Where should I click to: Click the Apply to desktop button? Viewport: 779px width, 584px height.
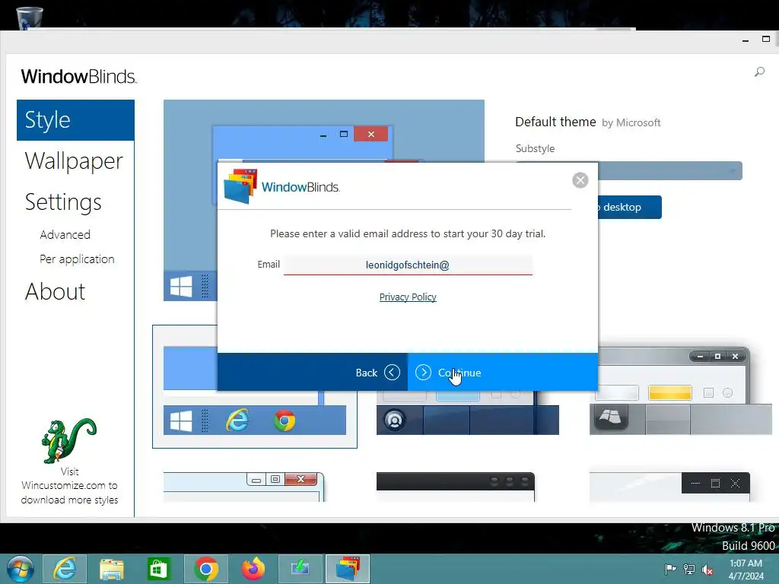[629, 207]
